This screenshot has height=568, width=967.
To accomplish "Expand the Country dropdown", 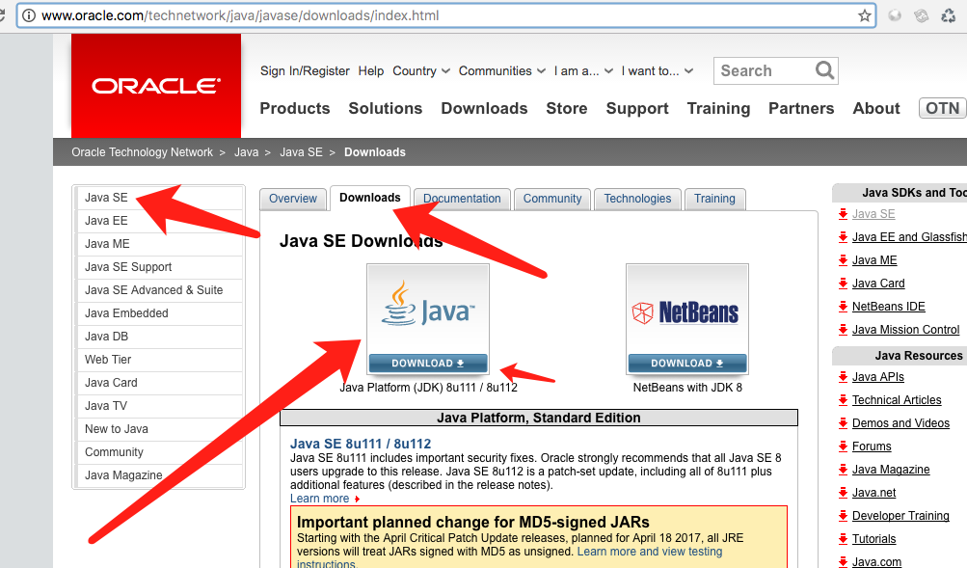I will (421, 71).
